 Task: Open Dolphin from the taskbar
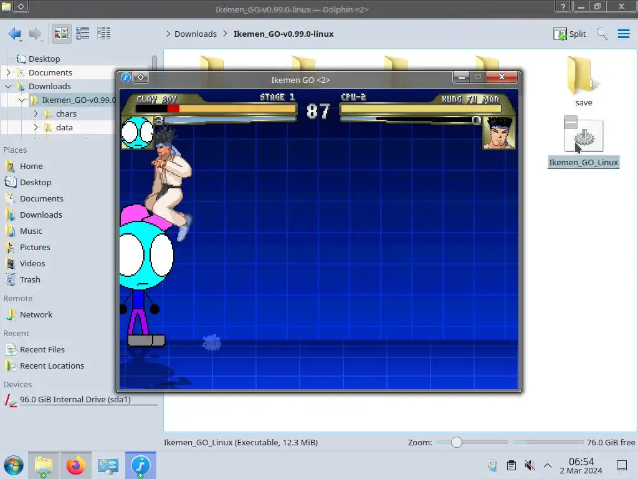[x=44, y=465]
